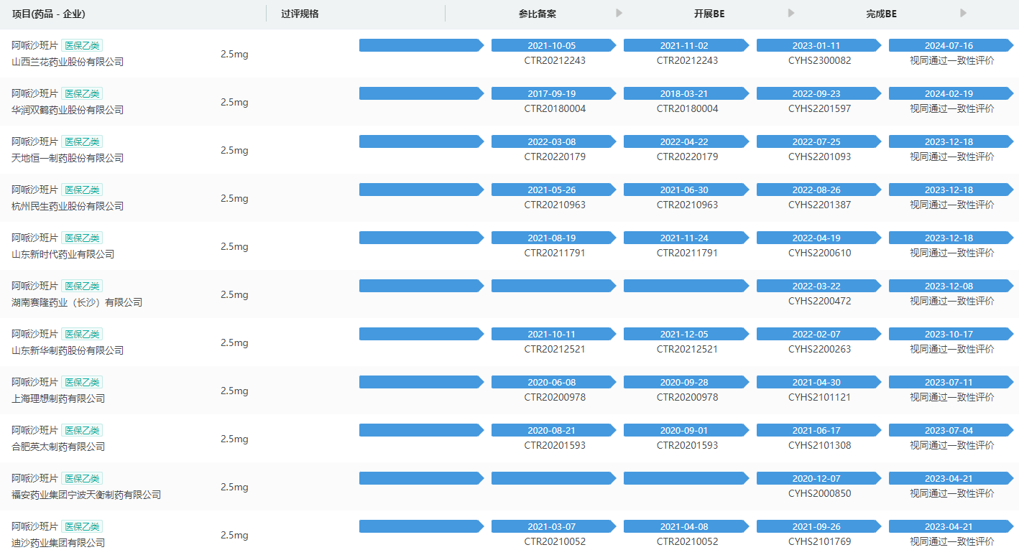Viewport: 1019px width, 555px height.
Task: Click the 2023-10-17 date bar
Action: (x=951, y=334)
